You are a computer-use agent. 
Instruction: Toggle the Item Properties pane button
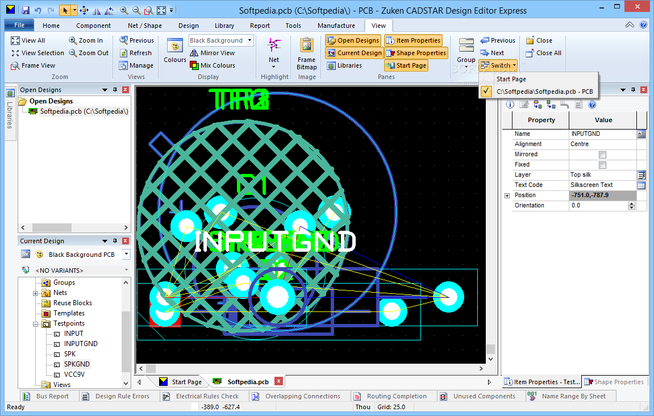tap(413, 40)
